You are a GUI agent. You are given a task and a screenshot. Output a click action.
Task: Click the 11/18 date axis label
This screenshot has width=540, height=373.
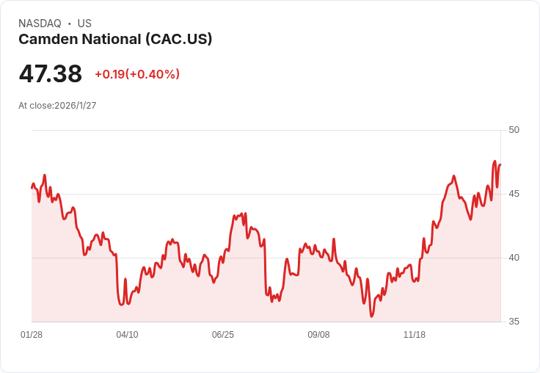(x=415, y=334)
